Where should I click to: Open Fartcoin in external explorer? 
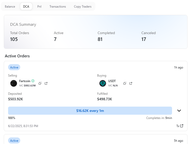(x=46, y=83)
